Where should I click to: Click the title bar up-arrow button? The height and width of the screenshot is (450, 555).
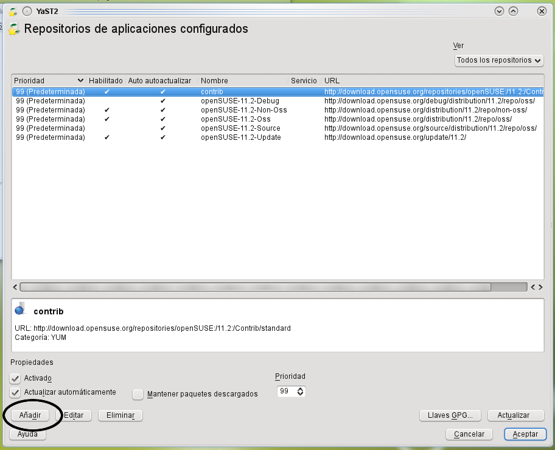[x=513, y=12]
